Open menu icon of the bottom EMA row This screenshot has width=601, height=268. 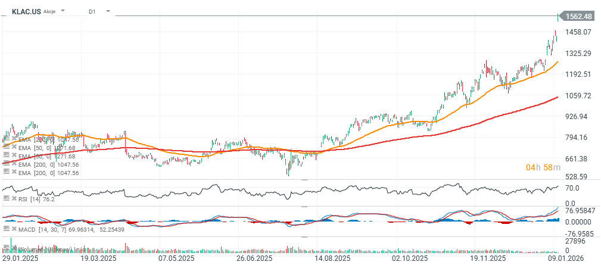[x=6, y=173]
